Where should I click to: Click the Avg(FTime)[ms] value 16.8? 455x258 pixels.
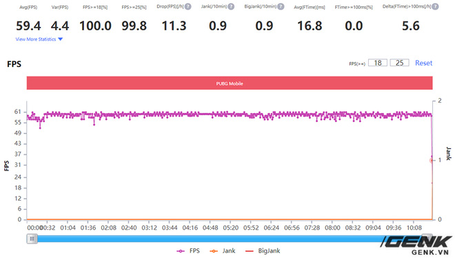310,26
